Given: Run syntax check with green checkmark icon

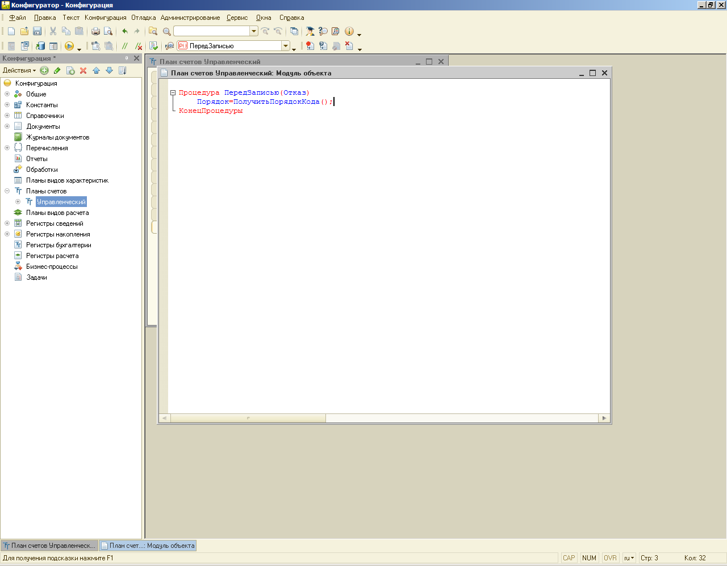Looking at the screenshot, I should click(153, 46).
